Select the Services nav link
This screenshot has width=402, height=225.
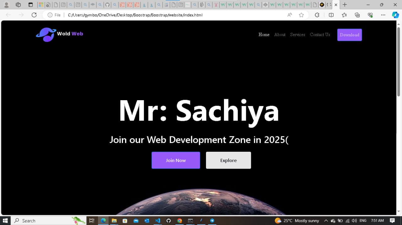297,35
